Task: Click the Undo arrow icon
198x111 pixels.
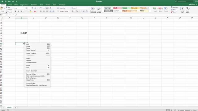Action: 9,1
